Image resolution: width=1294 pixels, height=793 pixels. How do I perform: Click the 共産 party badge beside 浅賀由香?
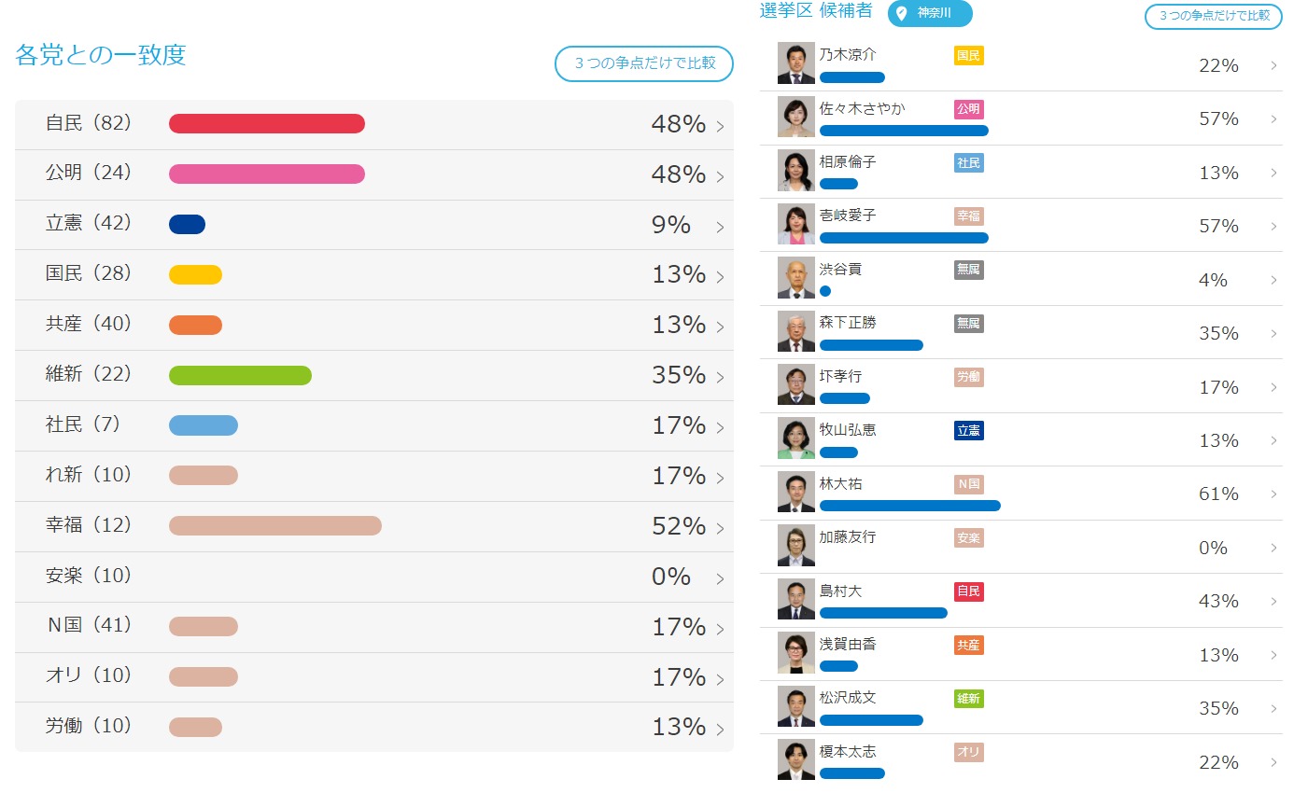[x=968, y=646]
